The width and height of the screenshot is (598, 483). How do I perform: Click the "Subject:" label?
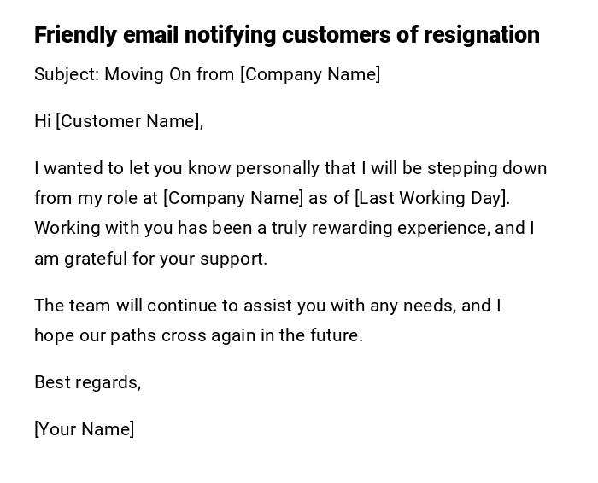pyautogui.click(x=67, y=74)
